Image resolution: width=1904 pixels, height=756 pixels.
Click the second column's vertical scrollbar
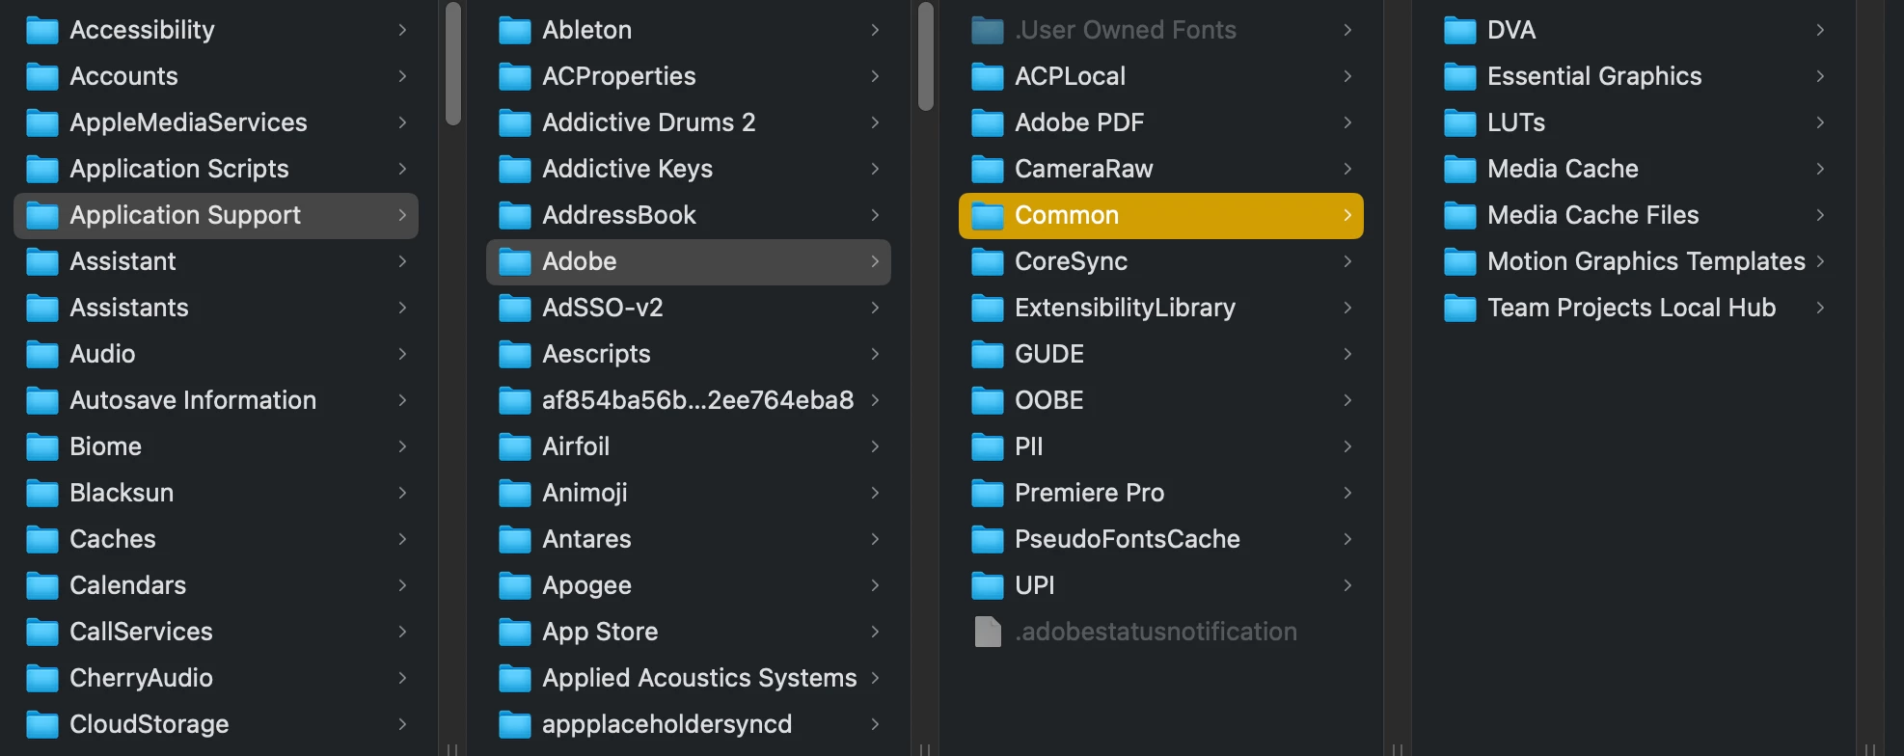(925, 58)
